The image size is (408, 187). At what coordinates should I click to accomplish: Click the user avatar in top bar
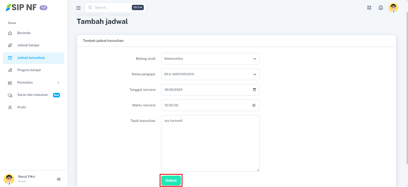pyautogui.click(x=393, y=8)
